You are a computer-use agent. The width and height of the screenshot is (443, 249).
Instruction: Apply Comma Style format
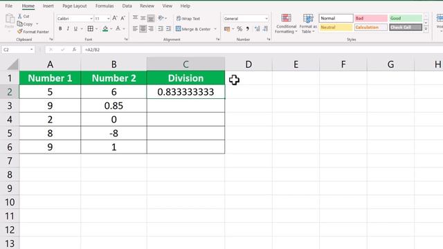pos(248,29)
